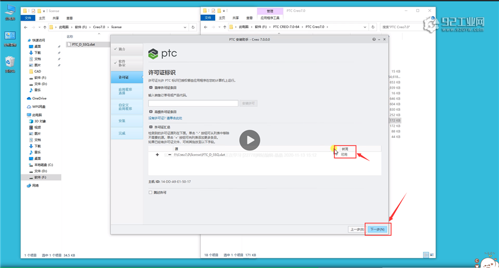
Task: Click Creo7.0 breadcrumb in license address bar
Action: point(99,27)
